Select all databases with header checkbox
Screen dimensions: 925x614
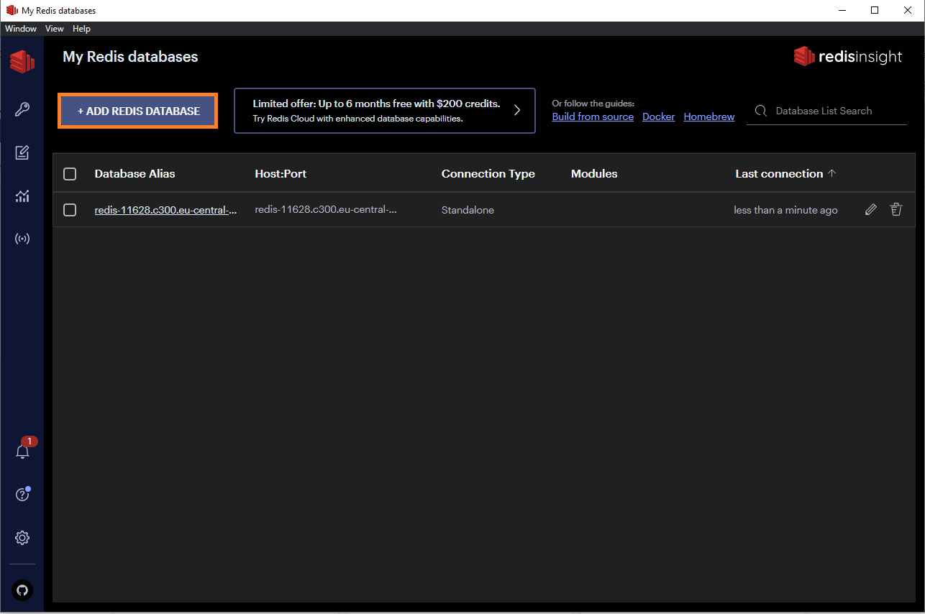pyautogui.click(x=70, y=174)
